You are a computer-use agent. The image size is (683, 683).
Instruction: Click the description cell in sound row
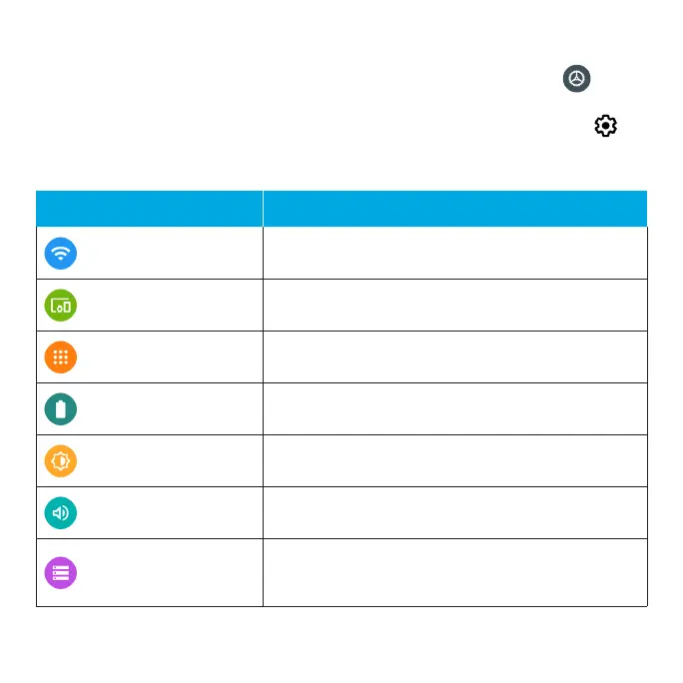click(455, 512)
